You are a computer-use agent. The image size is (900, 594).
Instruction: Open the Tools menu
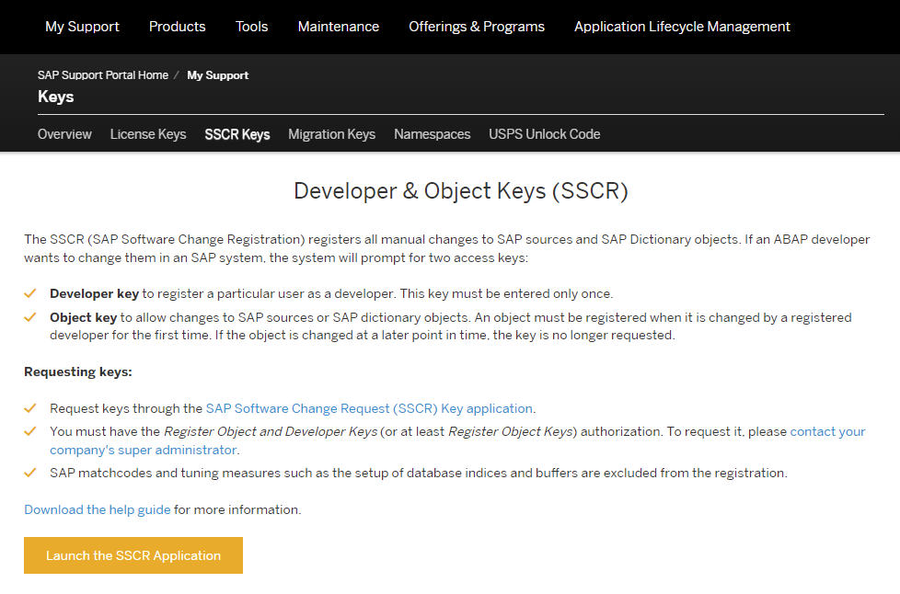pos(251,27)
